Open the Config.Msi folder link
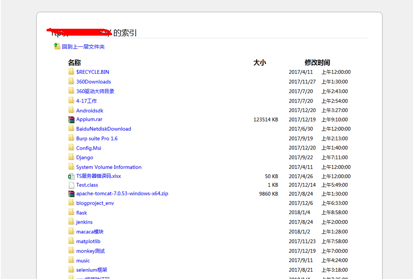Screen dimensions: 413x279 pyautogui.click(x=89, y=148)
